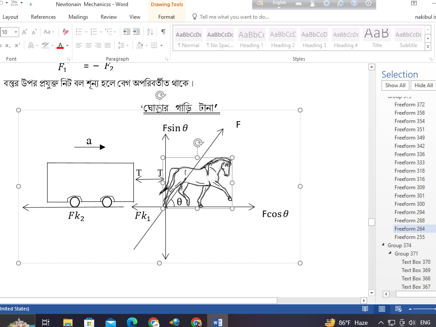Open borders dropdown arrow
The image size is (436, 327).
click(x=162, y=45)
